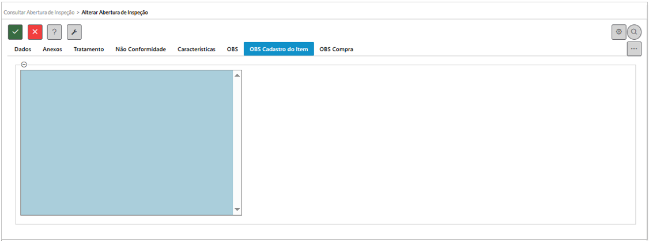Viewport: 649px width, 241px height.
Task: Switch to the OBS tab
Action: [x=232, y=50]
